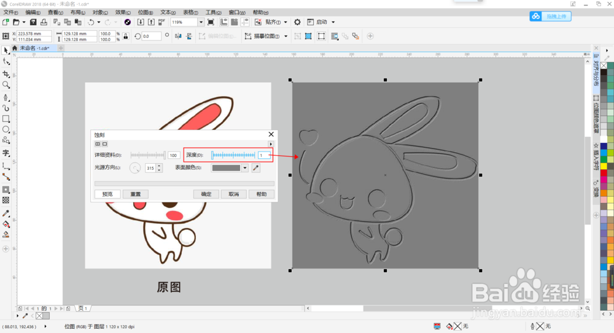Click the home Welcome screen icon
The height and width of the screenshot is (333, 614).
(15, 48)
